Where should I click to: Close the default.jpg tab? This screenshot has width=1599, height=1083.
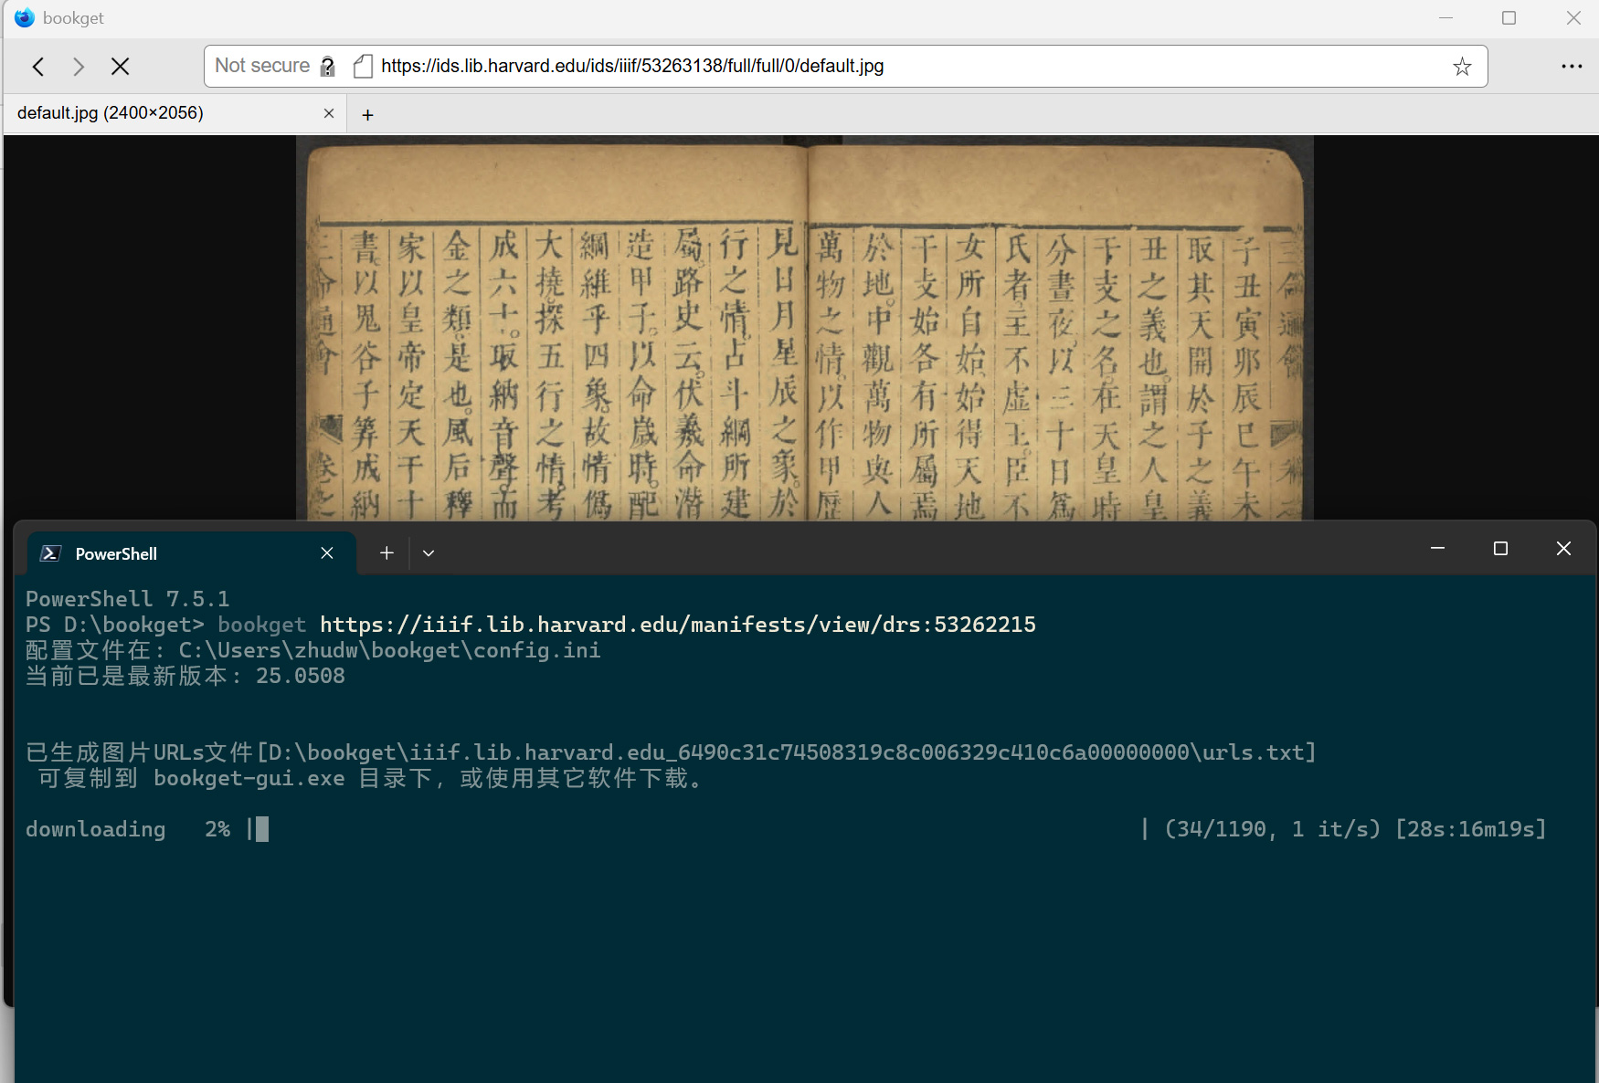click(329, 113)
